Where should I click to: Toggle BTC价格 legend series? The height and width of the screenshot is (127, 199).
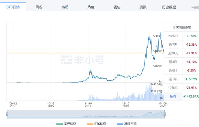(x=97, y=124)
